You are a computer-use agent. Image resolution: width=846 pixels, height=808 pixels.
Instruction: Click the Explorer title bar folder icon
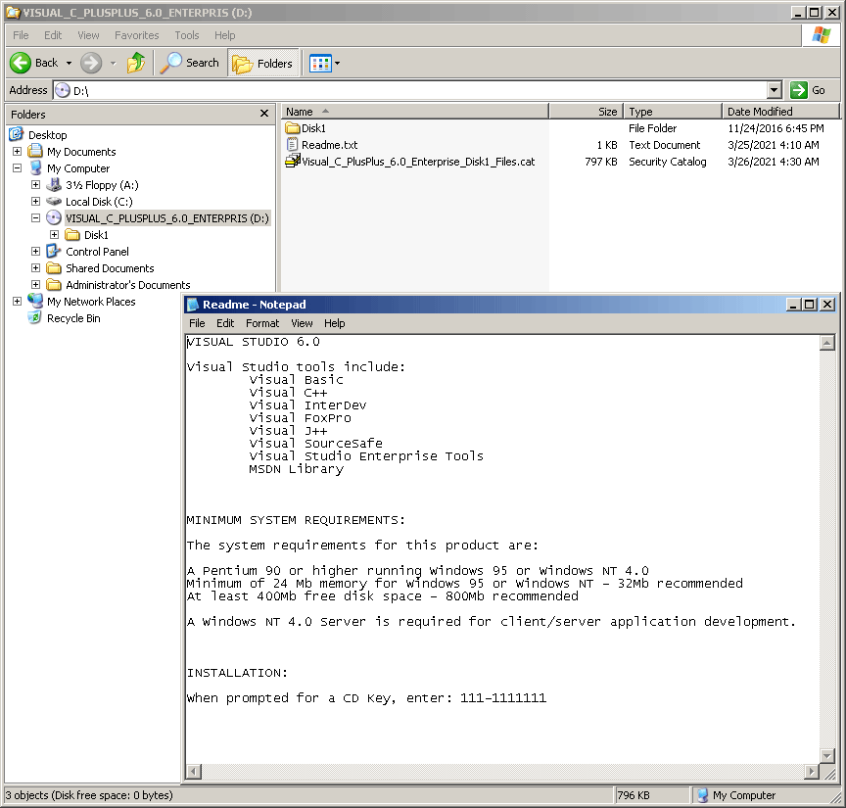[x=13, y=13]
